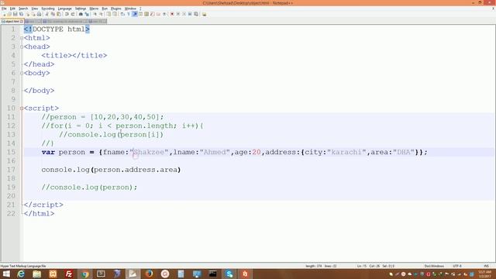This screenshot has width=496, height=279.
Task: Open the Search menu
Action: tap(23, 9)
